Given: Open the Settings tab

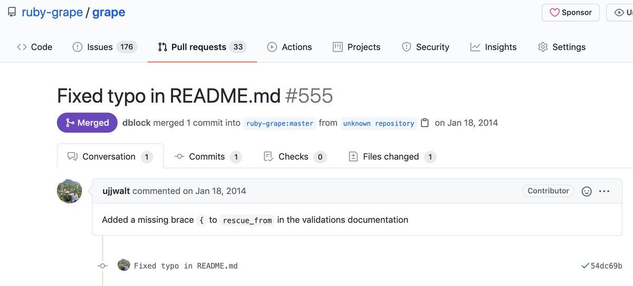Looking at the screenshot, I should 561,47.
